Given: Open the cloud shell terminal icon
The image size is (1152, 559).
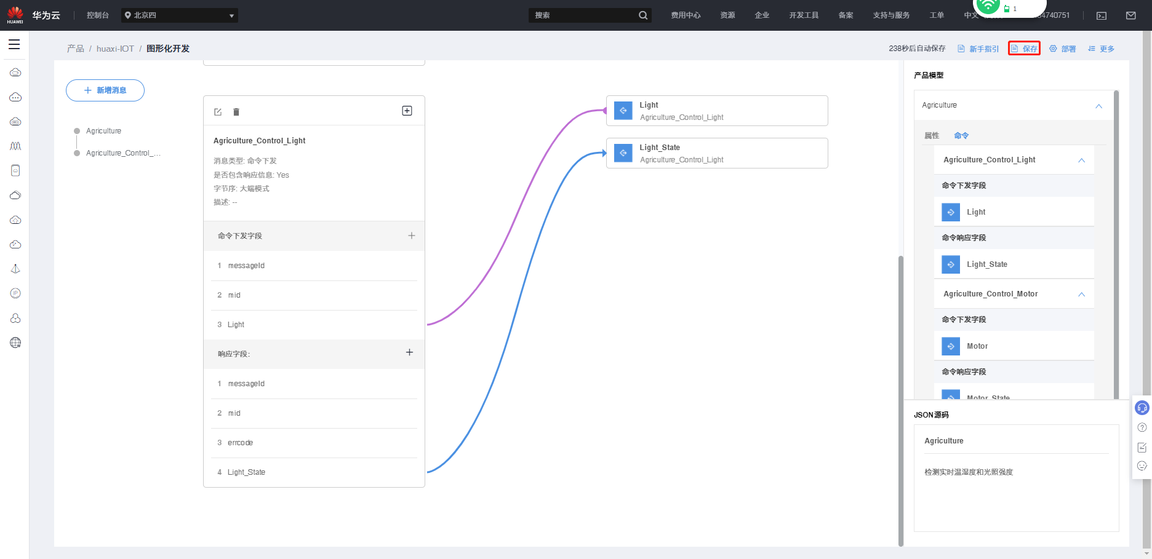Looking at the screenshot, I should click(x=1102, y=15).
